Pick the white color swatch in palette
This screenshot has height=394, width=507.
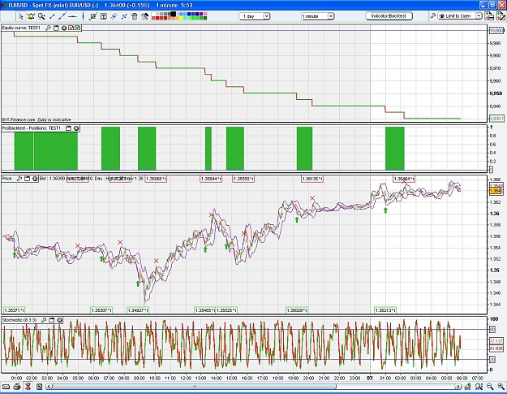tap(154, 14)
